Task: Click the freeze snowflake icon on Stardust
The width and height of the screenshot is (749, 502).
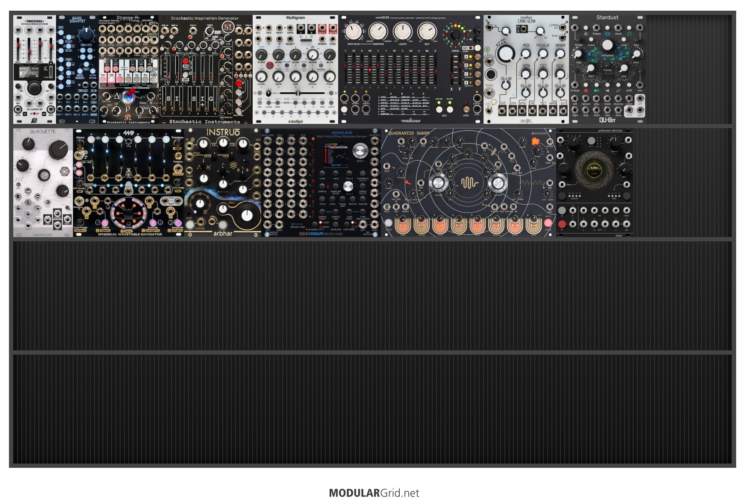Action: [585, 33]
